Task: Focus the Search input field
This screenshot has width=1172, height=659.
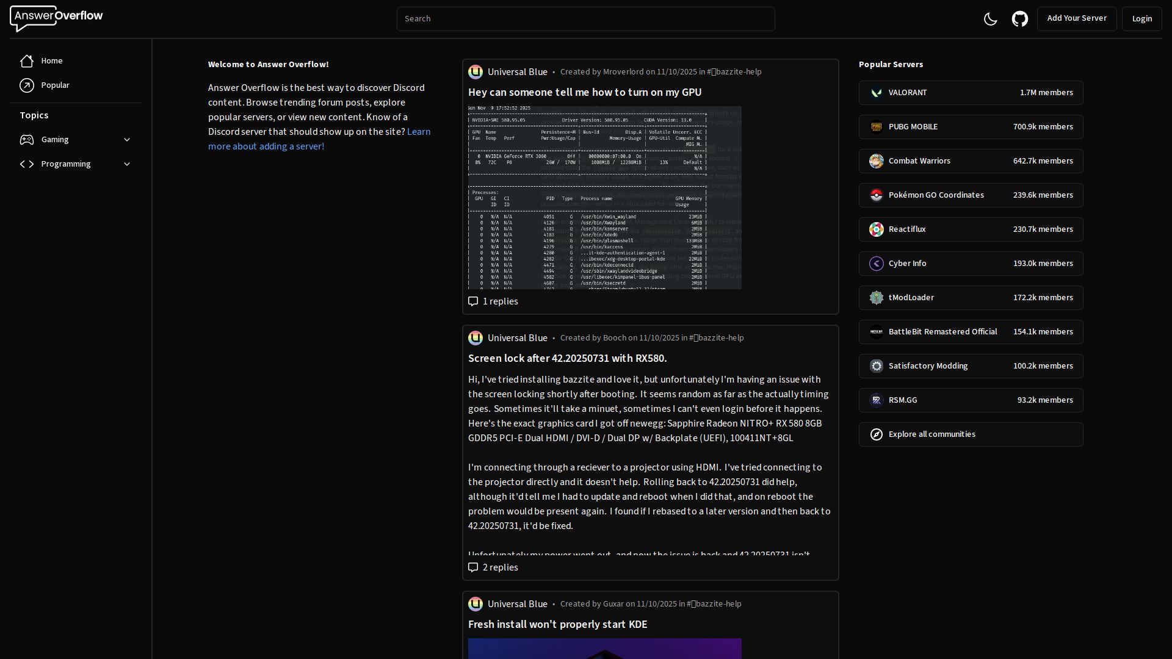Action: [x=585, y=19]
